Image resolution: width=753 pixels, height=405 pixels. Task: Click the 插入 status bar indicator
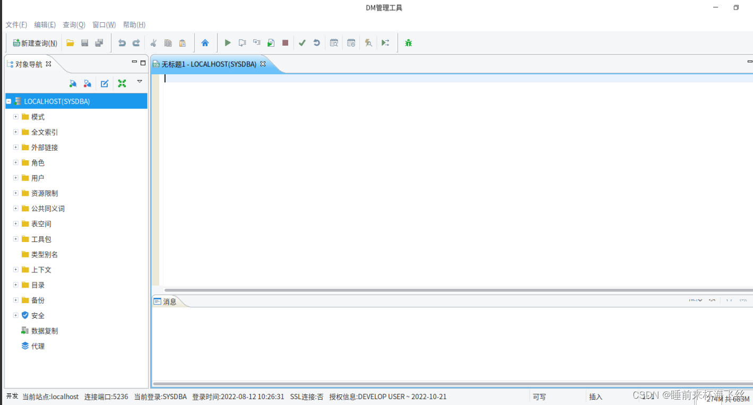coord(596,397)
